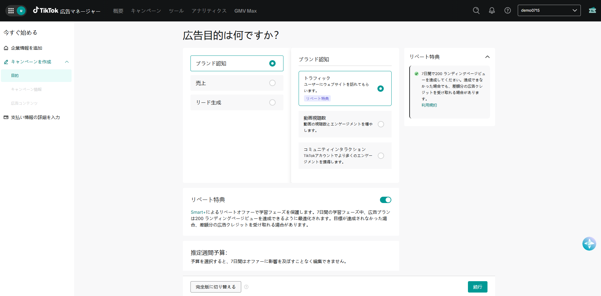Open the 概要 top menu
601x296 pixels.
point(118,11)
